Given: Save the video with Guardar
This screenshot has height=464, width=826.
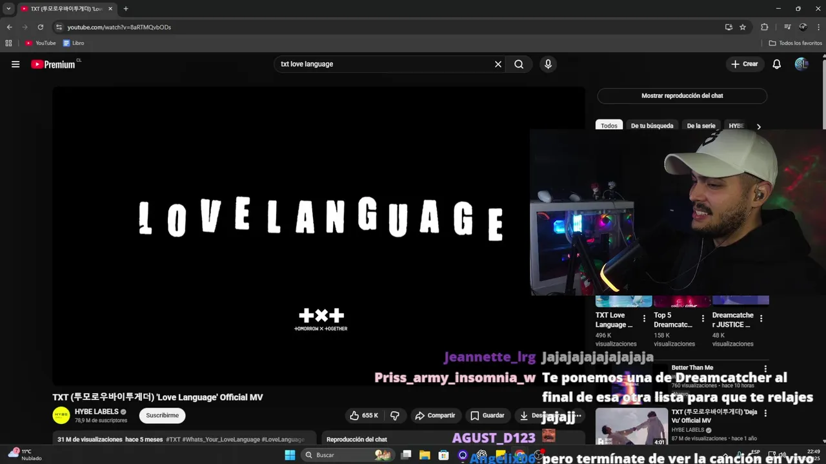Looking at the screenshot, I should [488, 416].
